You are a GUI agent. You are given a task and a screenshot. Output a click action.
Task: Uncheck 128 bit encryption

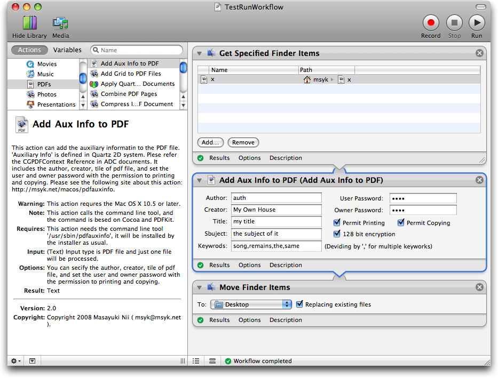click(x=337, y=234)
